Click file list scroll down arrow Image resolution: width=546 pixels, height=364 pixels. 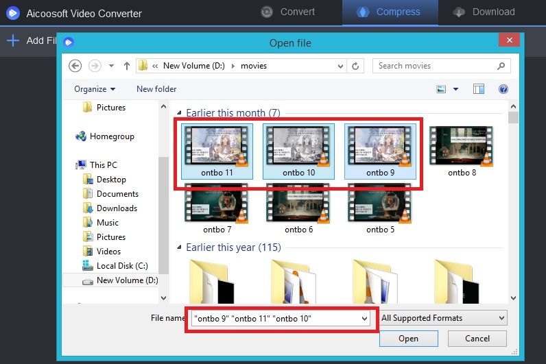pyautogui.click(x=513, y=298)
